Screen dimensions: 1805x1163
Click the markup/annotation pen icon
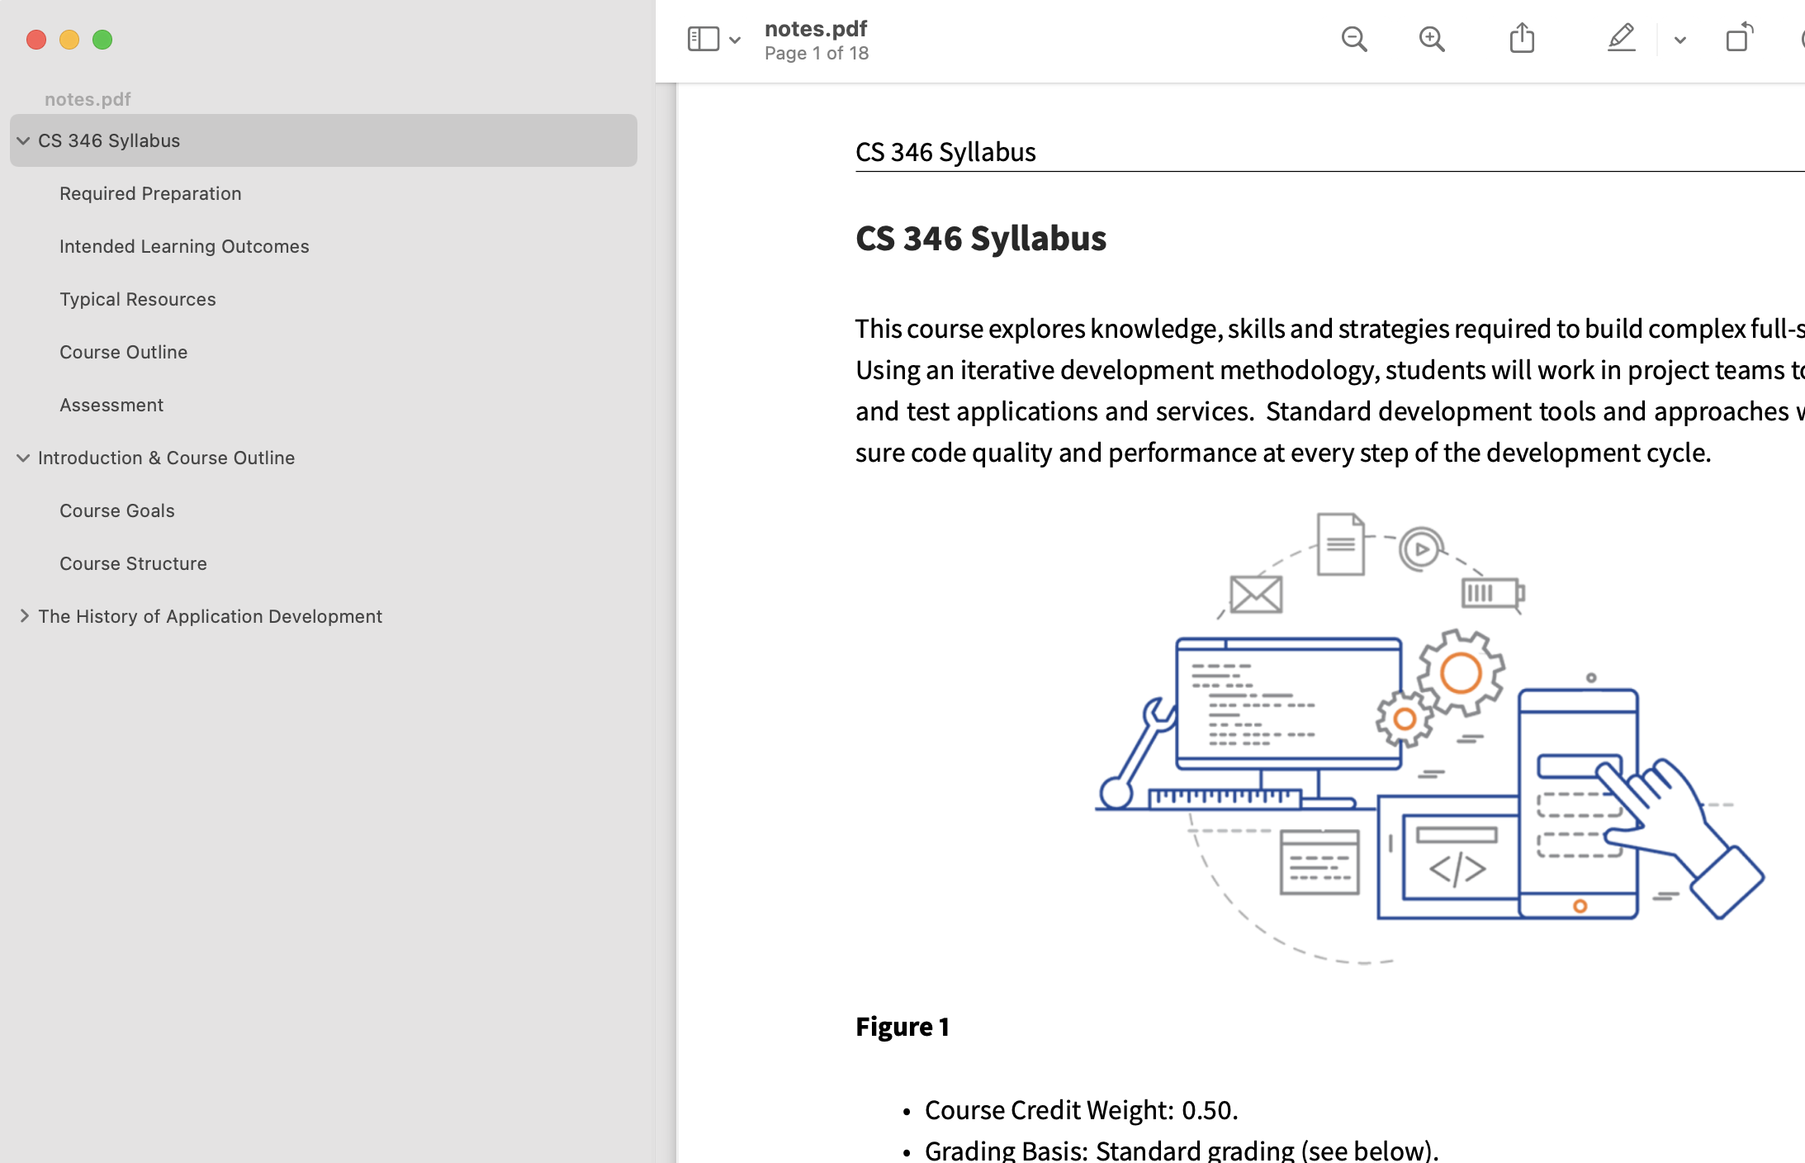pyautogui.click(x=1621, y=40)
